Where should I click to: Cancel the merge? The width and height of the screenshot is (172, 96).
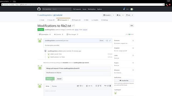tap(59, 79)
